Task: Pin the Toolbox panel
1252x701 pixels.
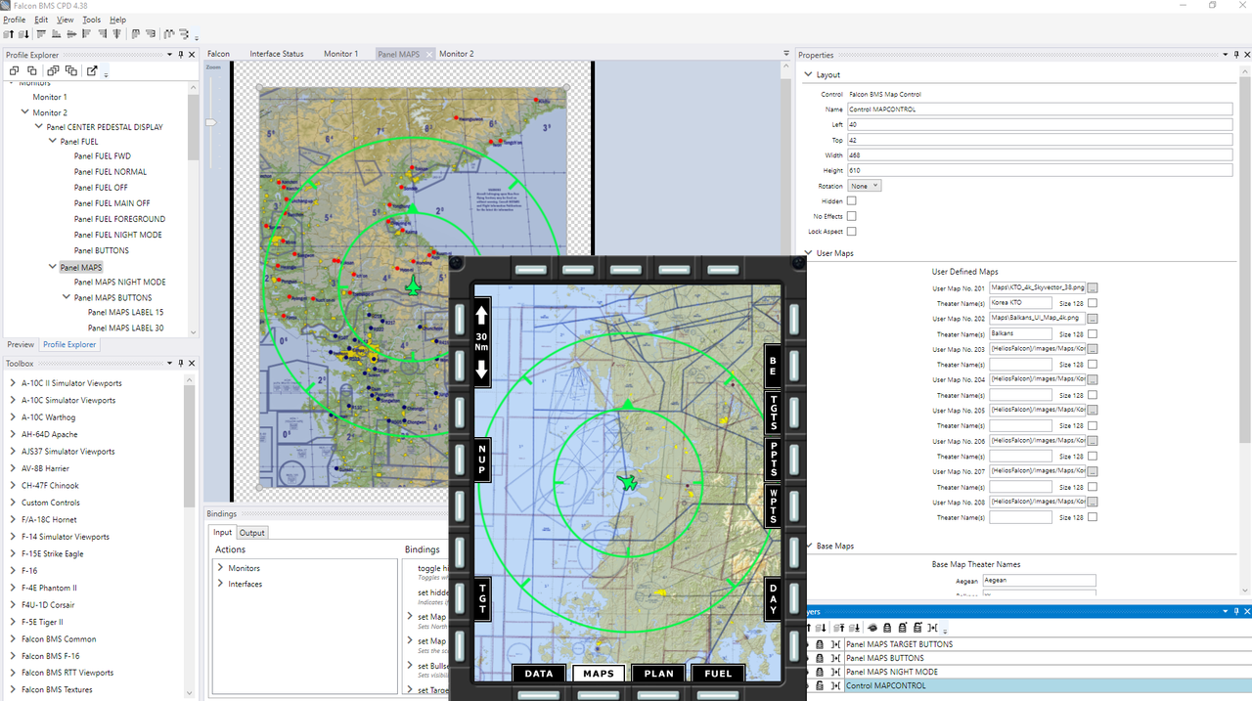Action: click(x=181, y=363)
